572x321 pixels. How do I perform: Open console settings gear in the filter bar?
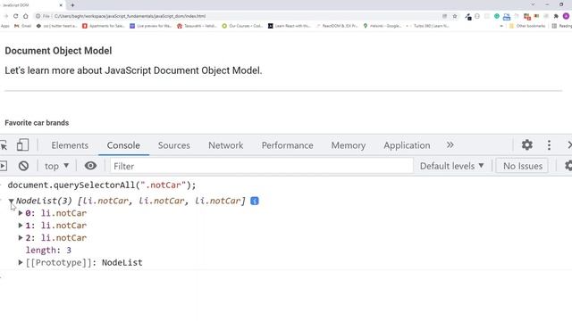point(568,166)
